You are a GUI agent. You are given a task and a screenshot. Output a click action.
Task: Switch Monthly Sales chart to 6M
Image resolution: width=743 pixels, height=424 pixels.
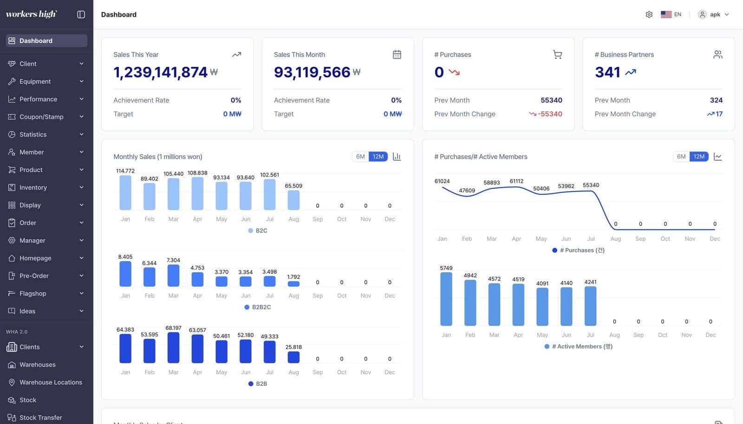360,157
